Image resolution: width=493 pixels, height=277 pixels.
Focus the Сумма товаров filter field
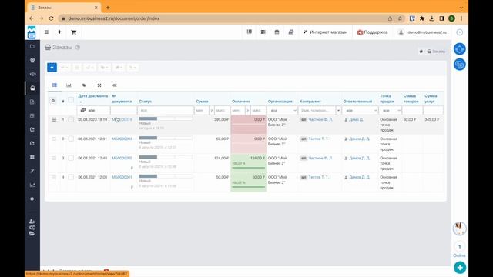(412, 111)
